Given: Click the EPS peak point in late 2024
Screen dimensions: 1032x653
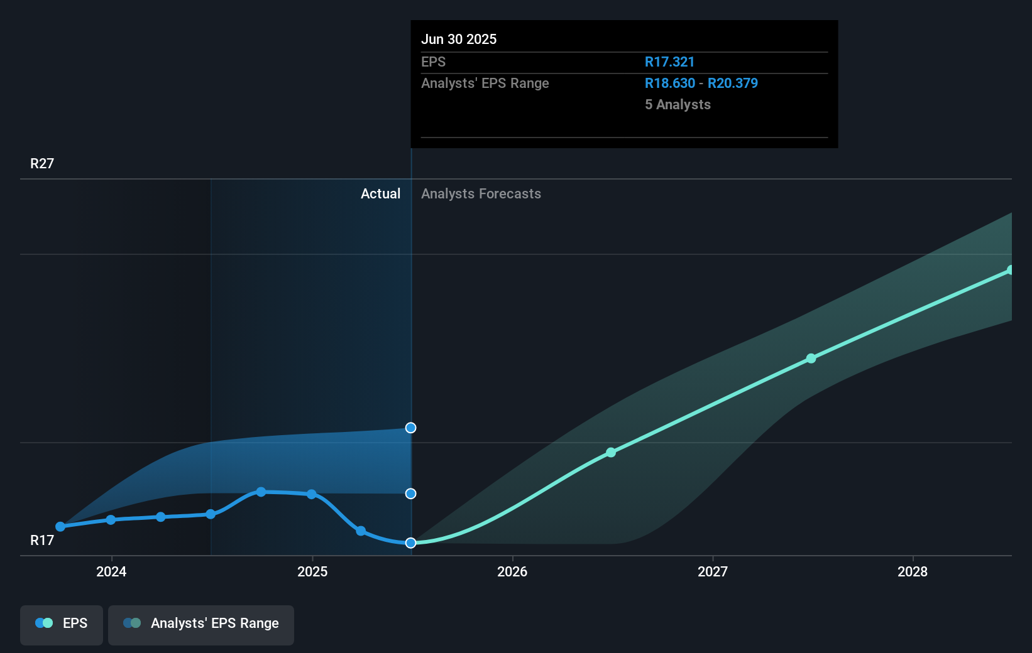Looking at the screenshot, I should pos(261,492).
